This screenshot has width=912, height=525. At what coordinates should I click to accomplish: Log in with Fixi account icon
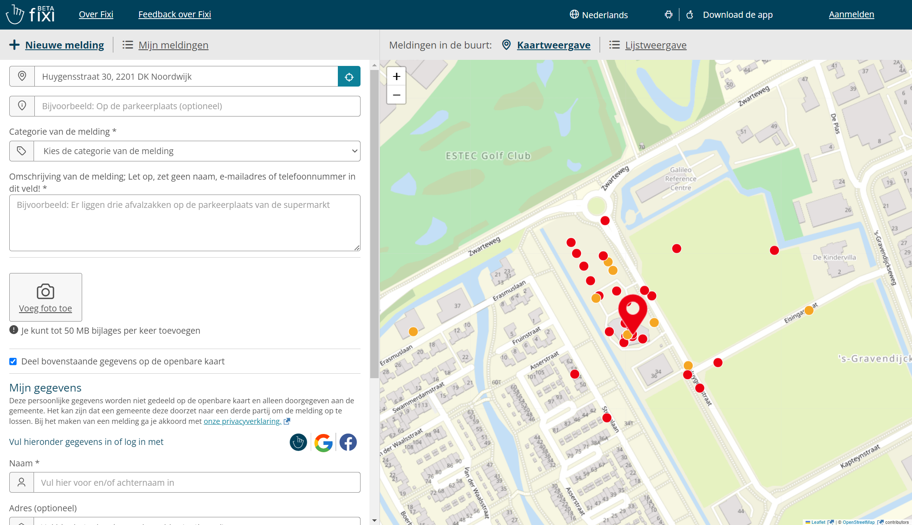coord(298,442)
